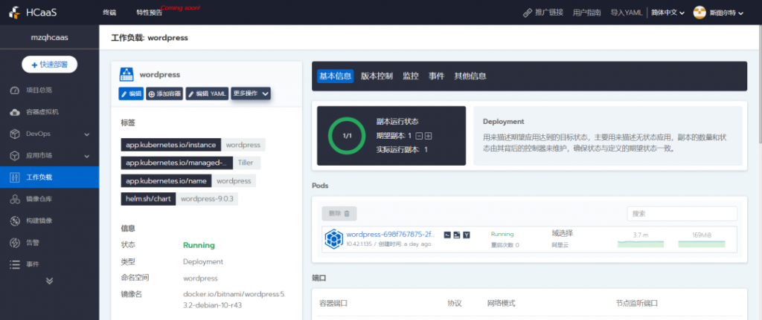Click the 镜像仓库 icon in sidebar

(15, 199)
